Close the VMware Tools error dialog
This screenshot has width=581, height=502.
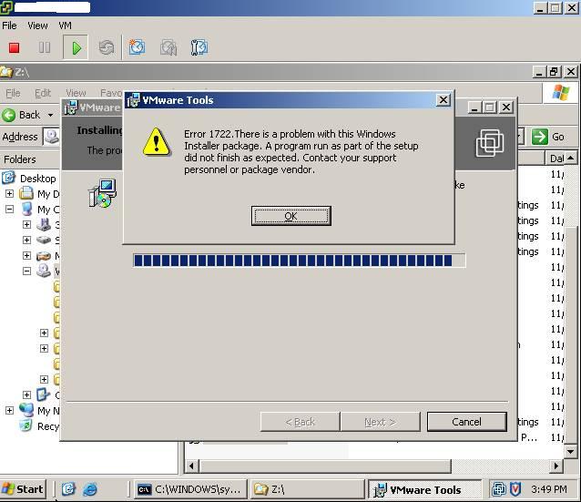[443, 99]
